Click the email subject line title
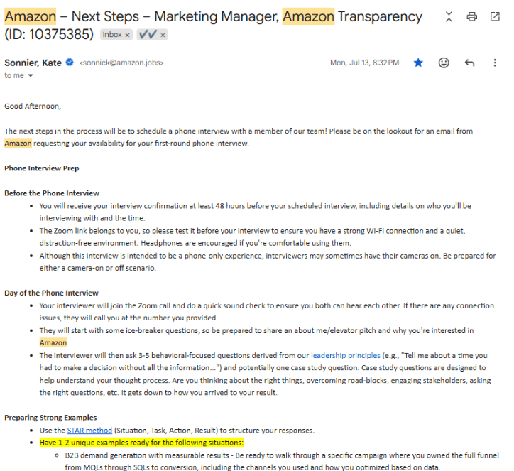This screenshot has height=471, width=514. pos(213,26)
